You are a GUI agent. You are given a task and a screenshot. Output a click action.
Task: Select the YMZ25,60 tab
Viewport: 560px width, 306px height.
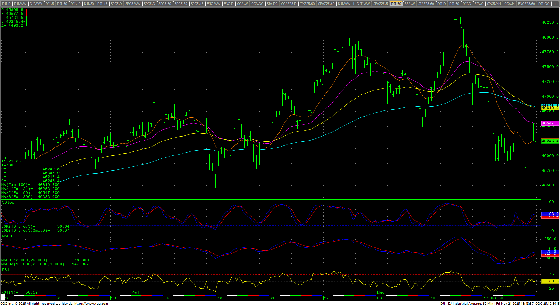click(307, 4)
